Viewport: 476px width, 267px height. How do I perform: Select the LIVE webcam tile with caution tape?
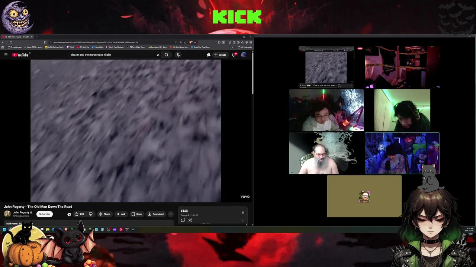click(x=402, y=67)
